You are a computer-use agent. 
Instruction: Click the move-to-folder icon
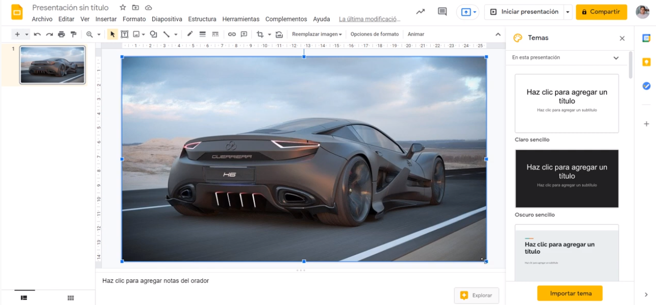(136, 8)
